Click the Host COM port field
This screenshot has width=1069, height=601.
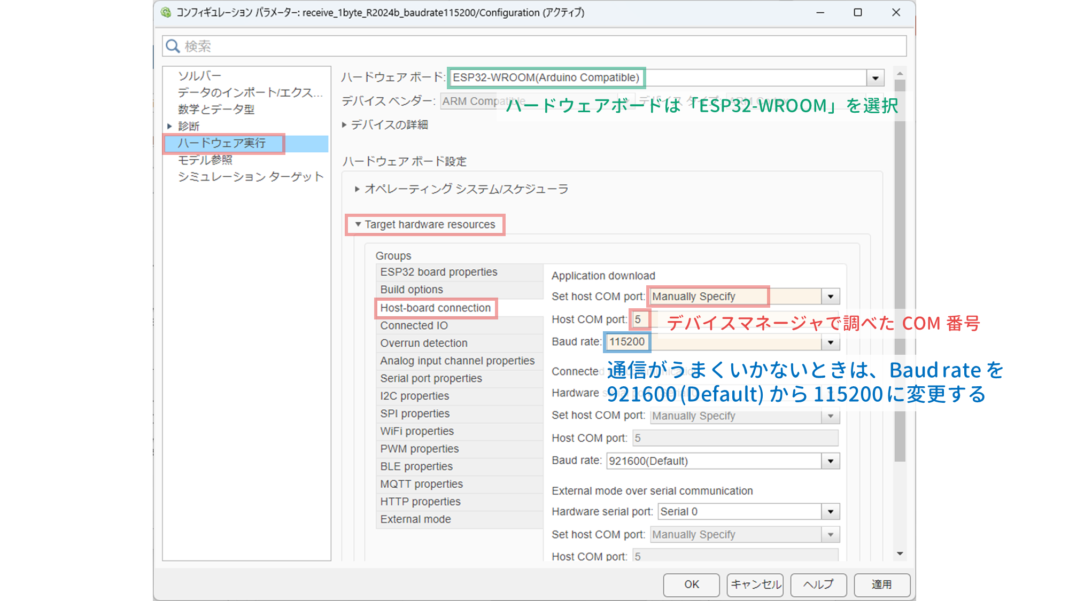(639, 319)
